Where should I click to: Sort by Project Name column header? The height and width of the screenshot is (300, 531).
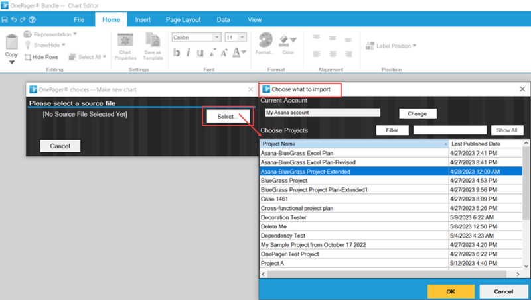[354, 144]
